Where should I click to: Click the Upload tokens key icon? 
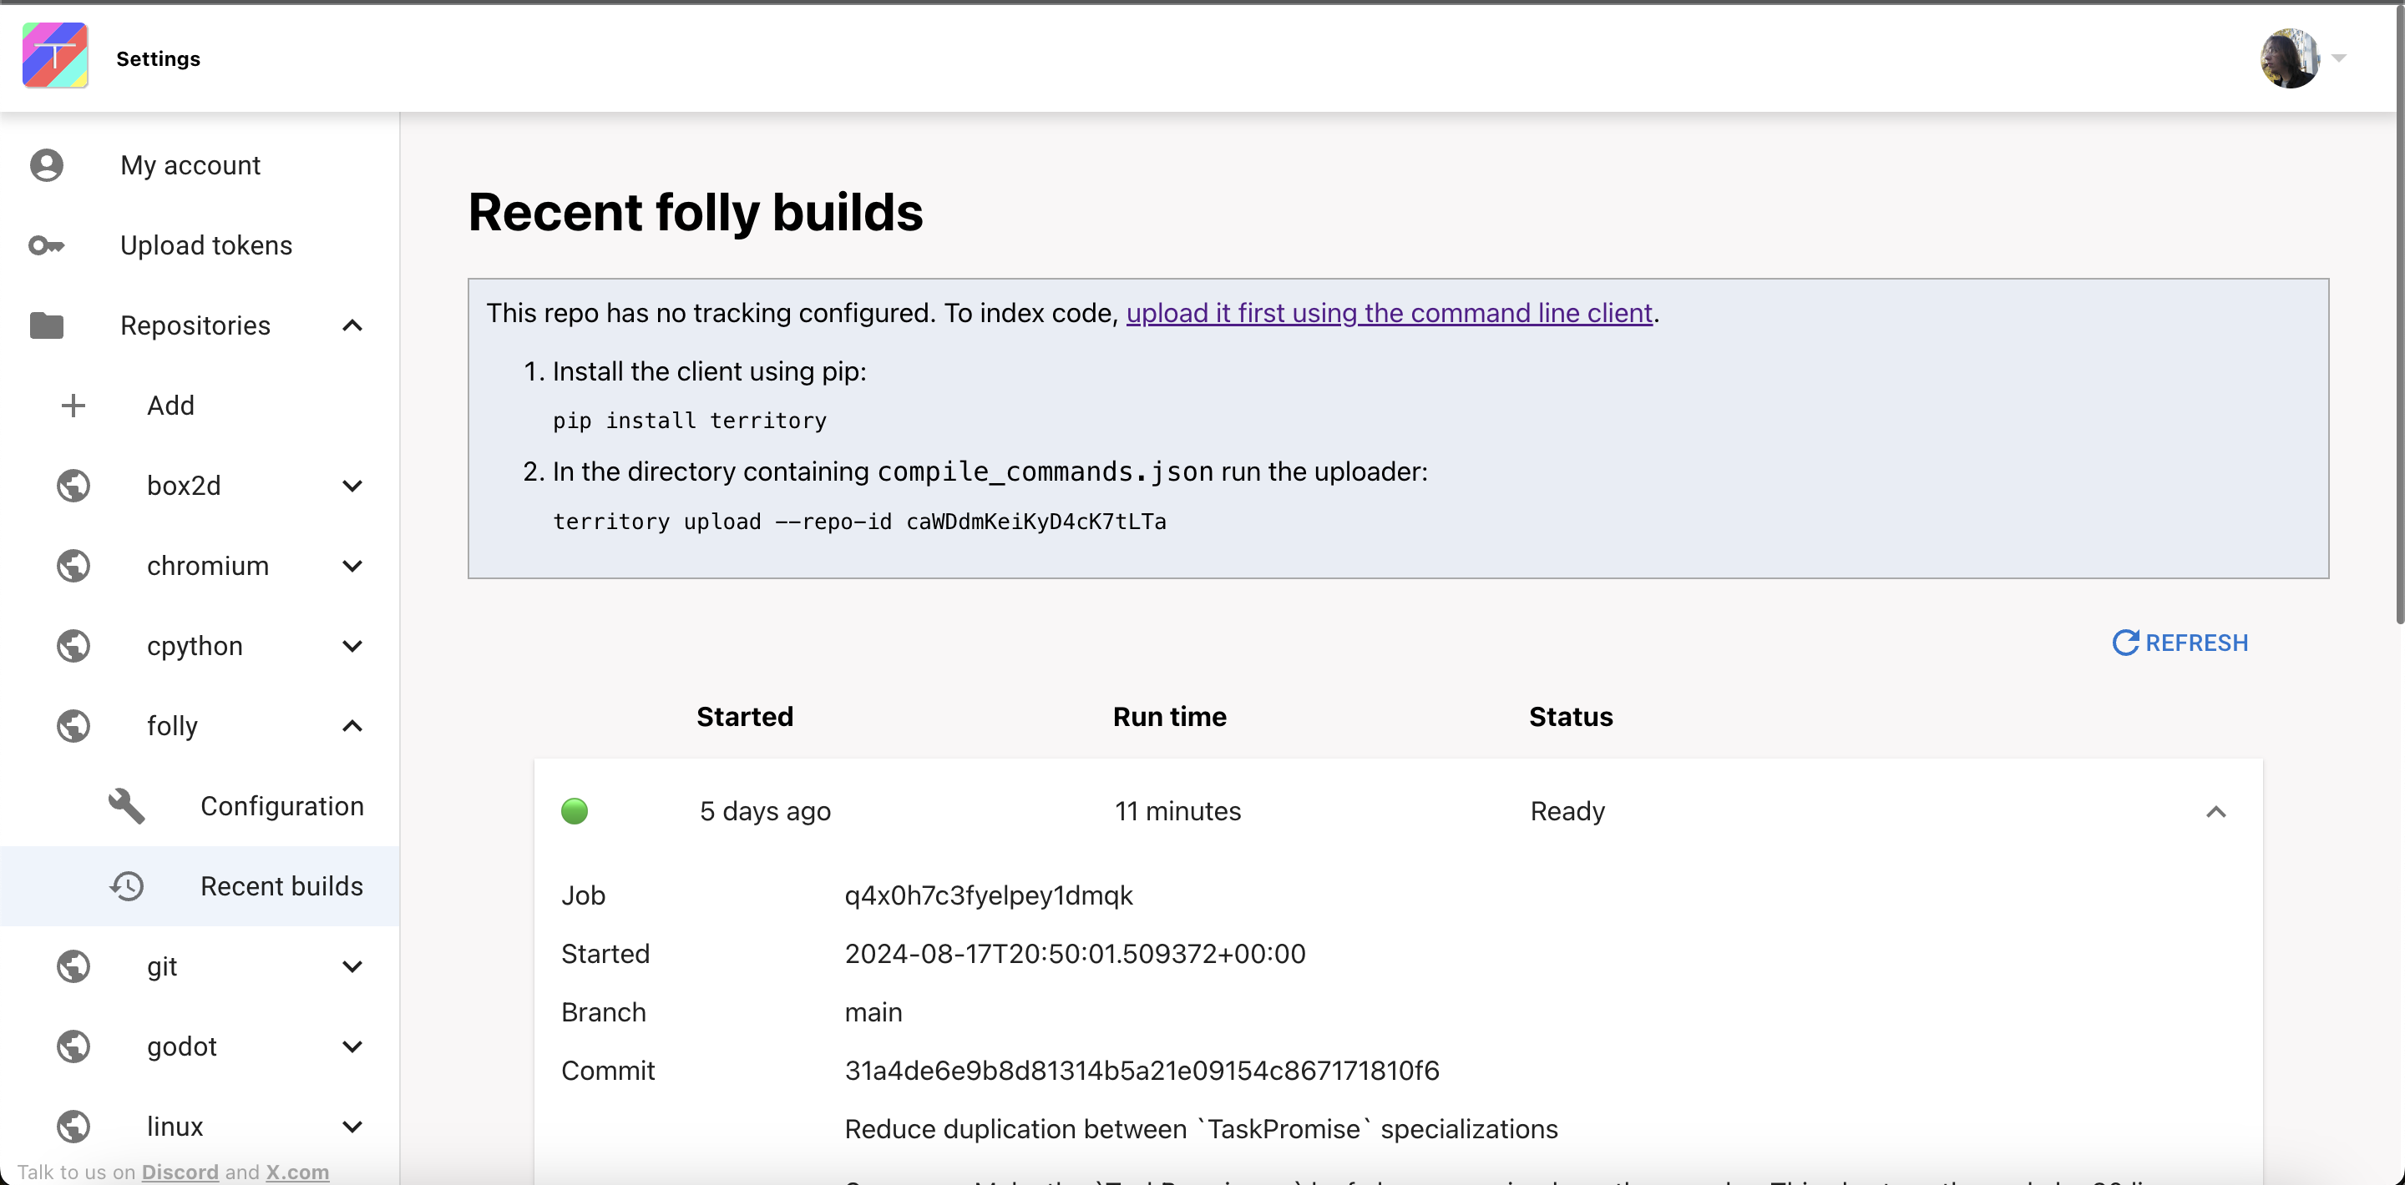47,245
